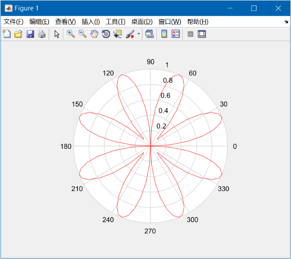Image resolution: width=291 pixels, height=259 pixels.
Task: Select the Zoom Out magnifier tool
Action: point(82,34)
